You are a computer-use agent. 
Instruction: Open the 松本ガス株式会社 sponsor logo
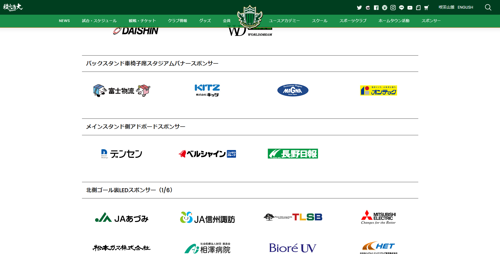(x=122, y=248)
